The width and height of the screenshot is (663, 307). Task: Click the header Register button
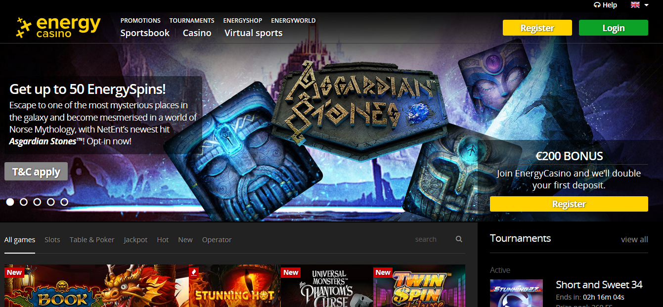click(537, 28)
